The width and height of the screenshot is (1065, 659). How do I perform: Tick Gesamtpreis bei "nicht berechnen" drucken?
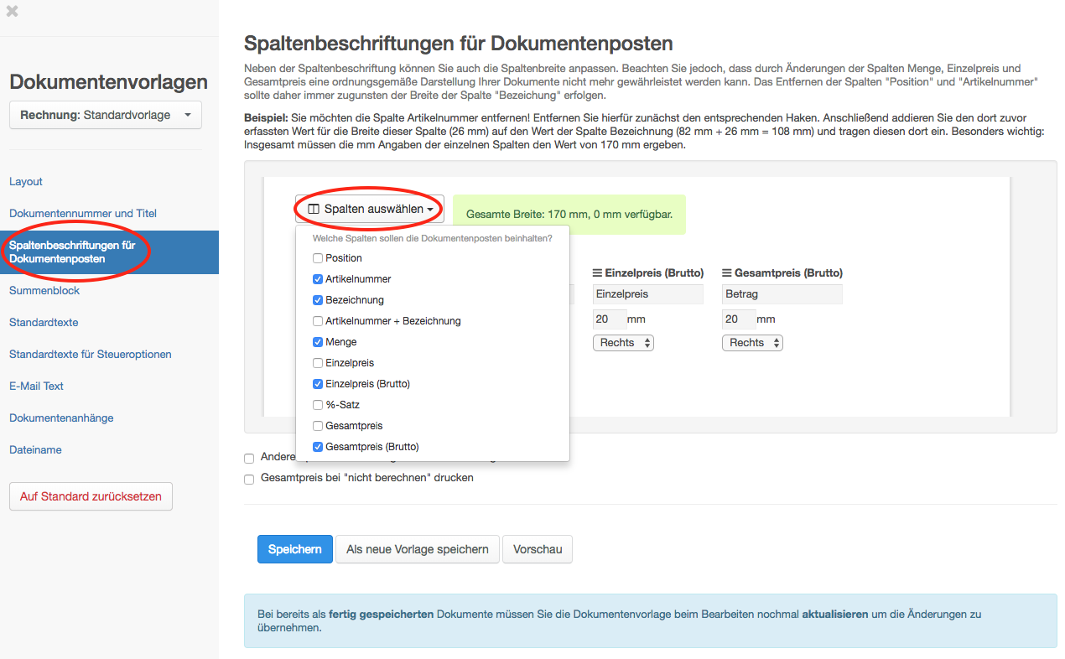coord(249,479)
